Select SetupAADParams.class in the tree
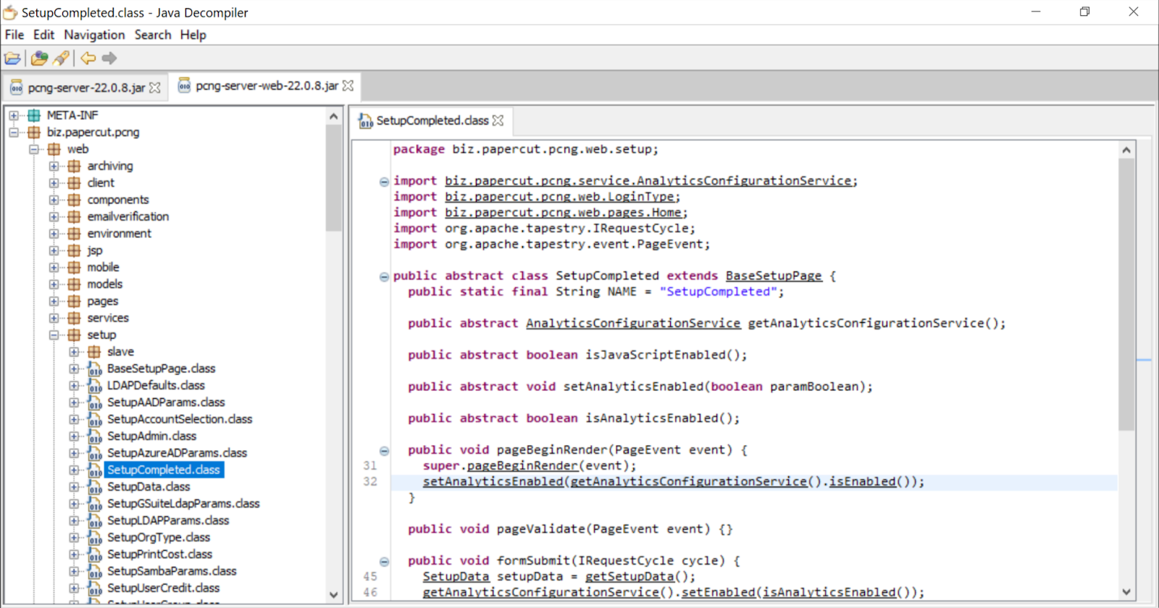 (x=166, y=402)
